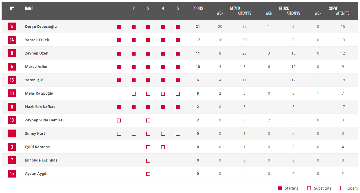Sort by the POINTS column header

pyautogui.click(x=198, y=8)
